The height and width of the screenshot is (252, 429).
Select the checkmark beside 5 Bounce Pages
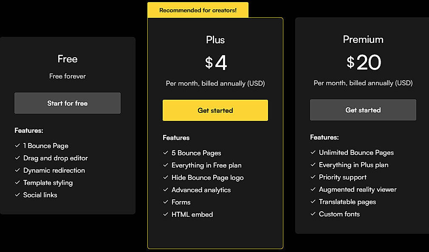(165, 153)
